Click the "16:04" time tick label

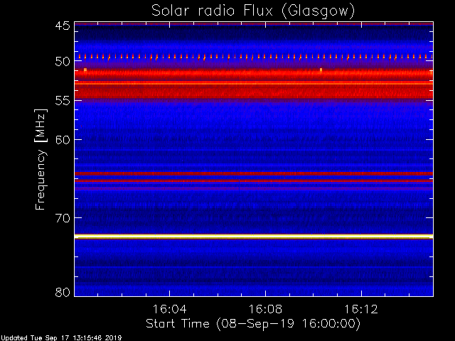pyautogui.click(x=169, y=309)
